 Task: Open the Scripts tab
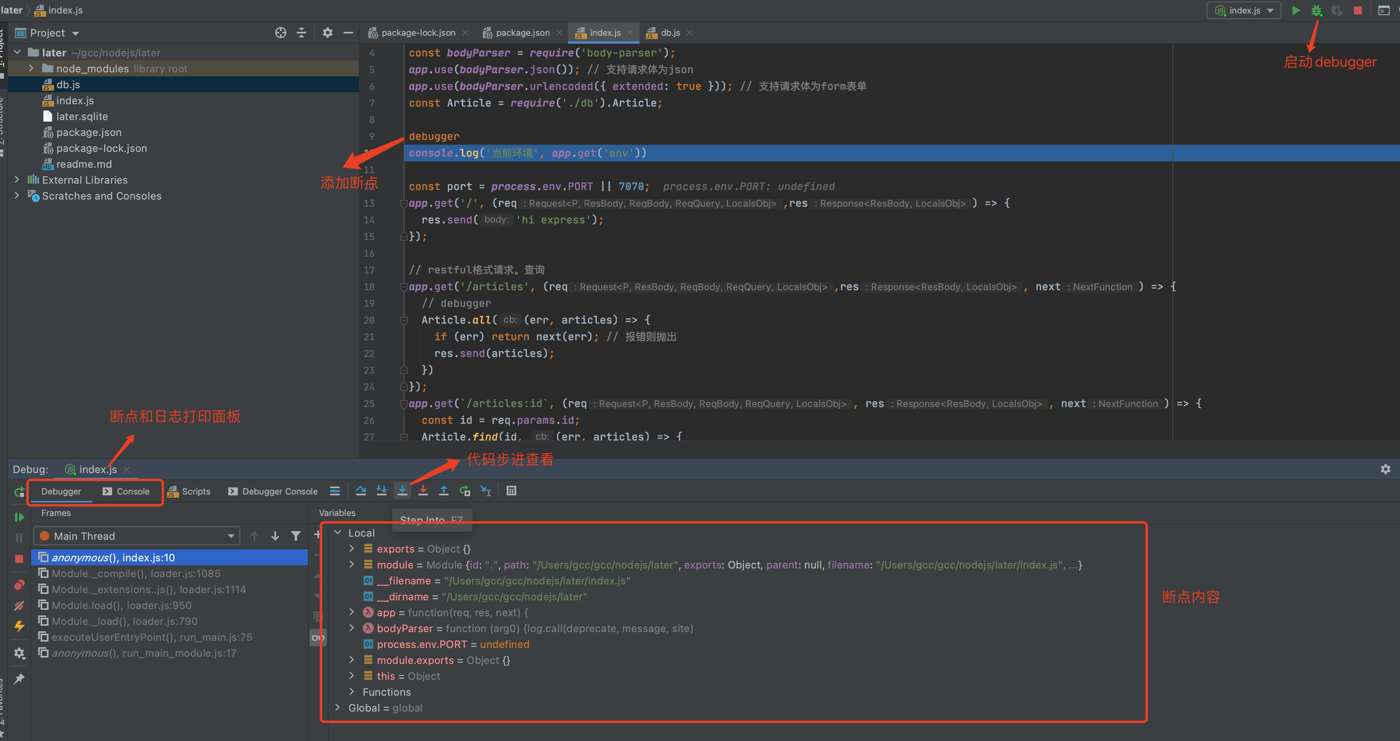coord(189,491)
